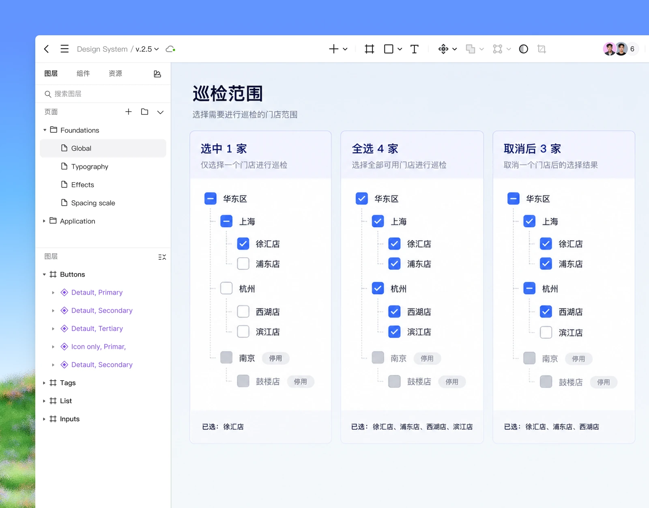The image size is (649, 508).
Task: Collapse the Foundations folder
Action: click(45, 130)
